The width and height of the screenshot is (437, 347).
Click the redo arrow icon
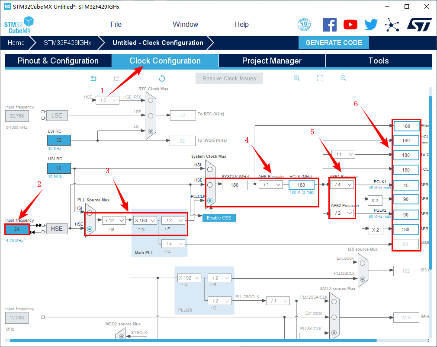click(116, 78)
